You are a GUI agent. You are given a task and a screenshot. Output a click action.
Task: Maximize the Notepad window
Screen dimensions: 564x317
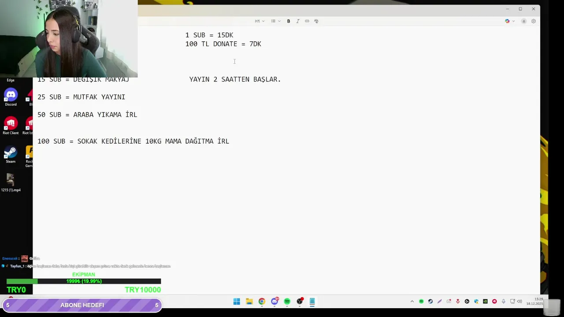520,9
